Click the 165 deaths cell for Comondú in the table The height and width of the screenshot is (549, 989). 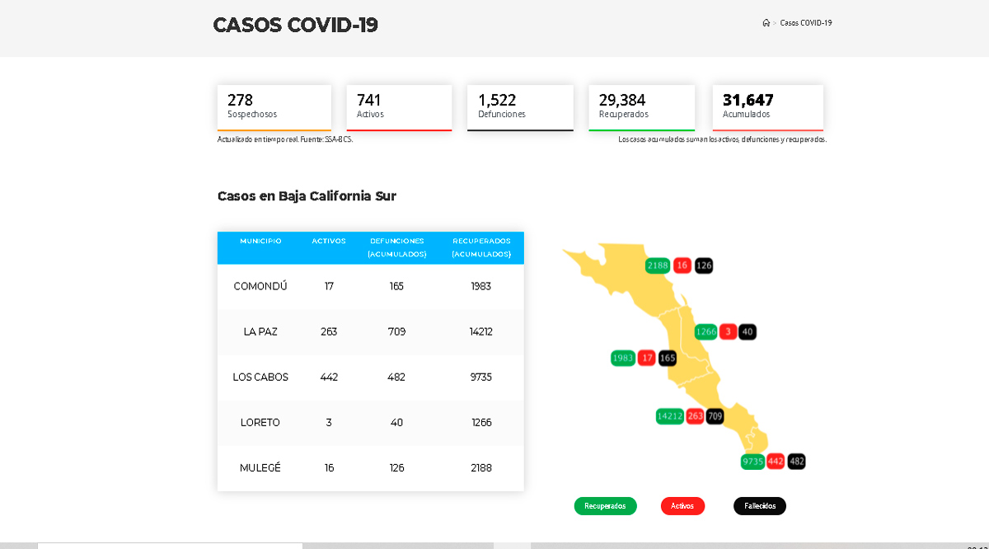pyautogui.click(x=397, y=287)
